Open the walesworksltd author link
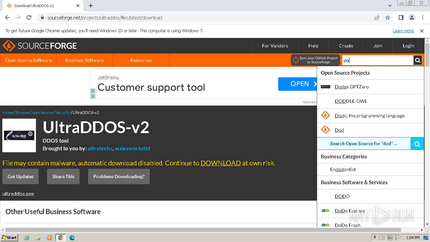 tap(132, 148)
